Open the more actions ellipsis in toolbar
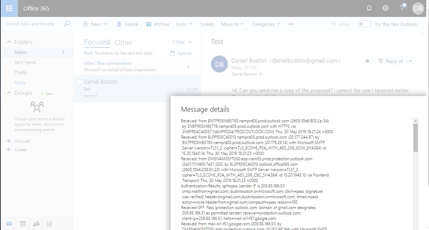The height and width of the screenshot is (230, 429). (x=291, y=24)
